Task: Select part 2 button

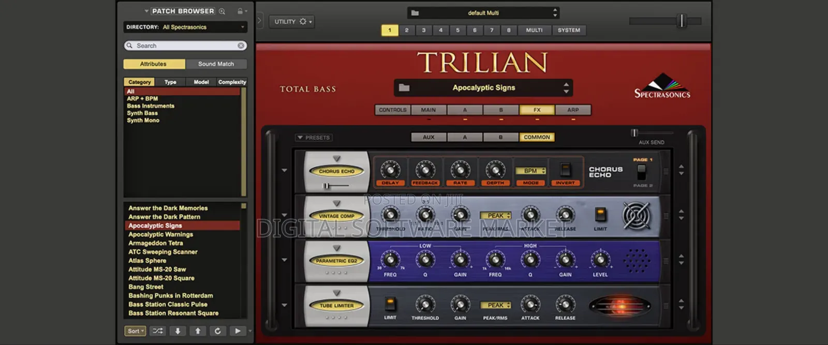Action: point(407,30)
